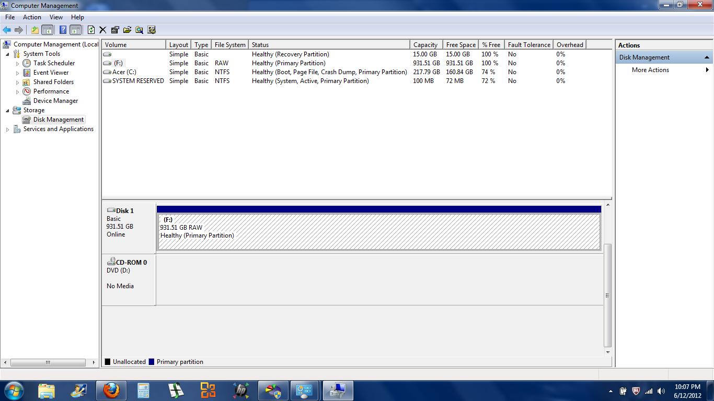714x401 pixels.
Task: Select the Acer (C:) volume row
Action: click(x=344, y=72)
